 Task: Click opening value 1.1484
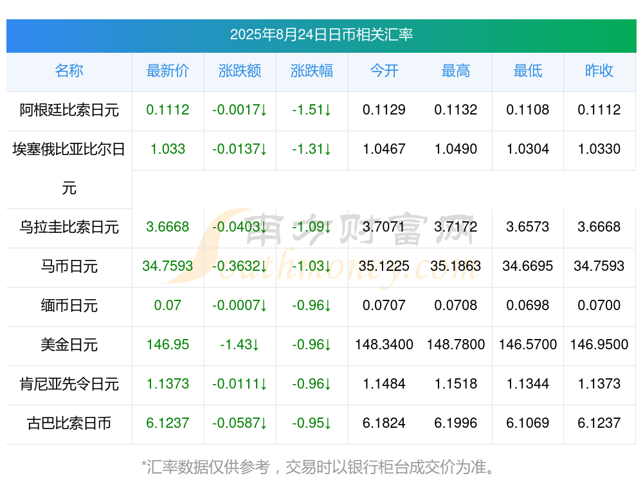384,383
